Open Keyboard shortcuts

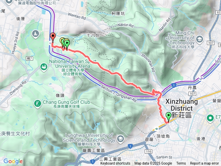(115, 164)
